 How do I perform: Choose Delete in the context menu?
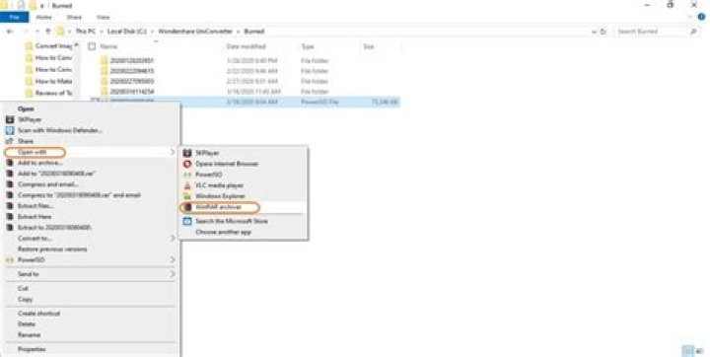[27, 324]
